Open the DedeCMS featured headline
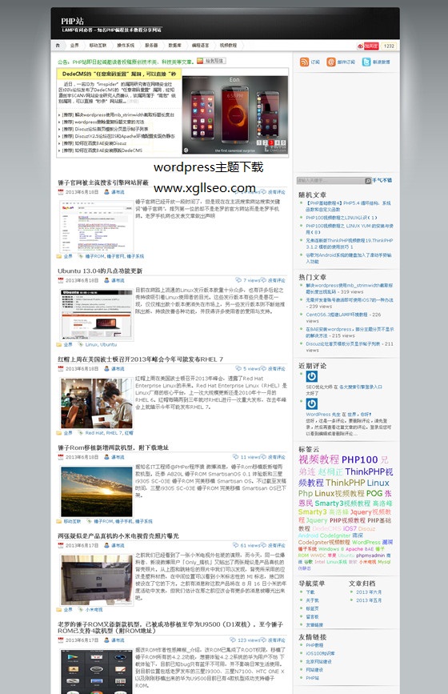 tap(119, 74)
